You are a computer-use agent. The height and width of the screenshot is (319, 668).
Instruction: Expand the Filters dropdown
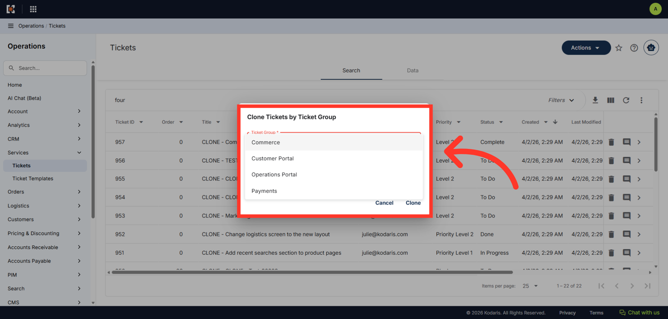[561, 100]
